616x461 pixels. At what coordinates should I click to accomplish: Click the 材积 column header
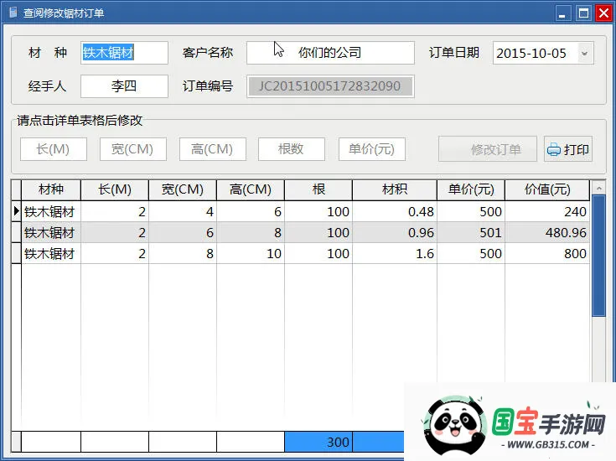click(395, 189)
